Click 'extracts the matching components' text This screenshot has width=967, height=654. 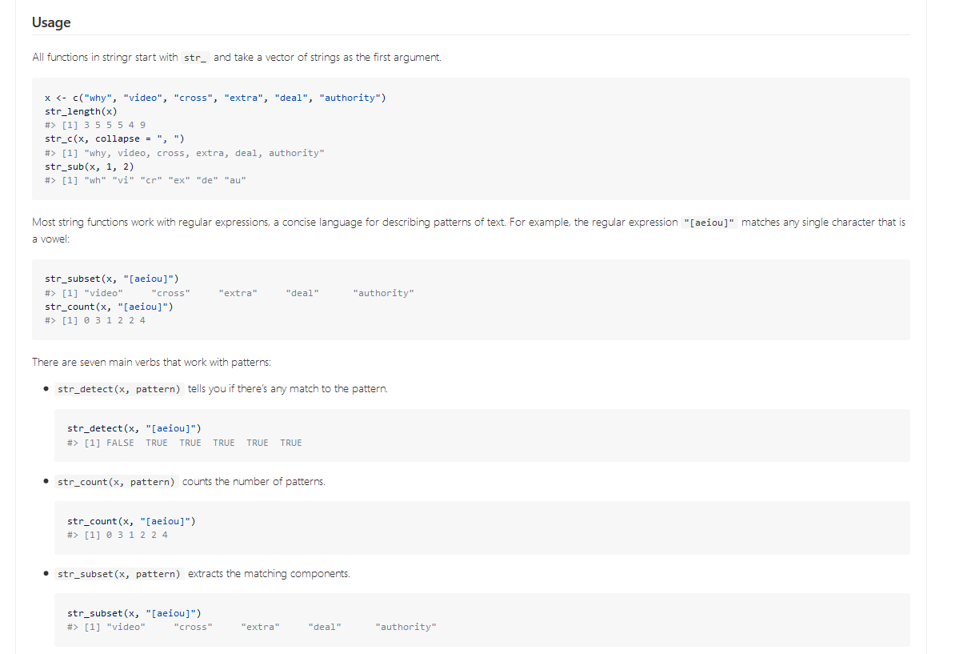269,574
